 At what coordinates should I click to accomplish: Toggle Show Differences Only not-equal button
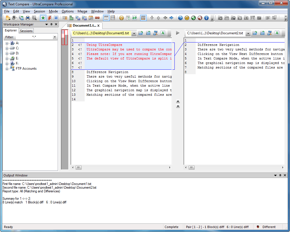pyautogui.click(x=49, y=18)
